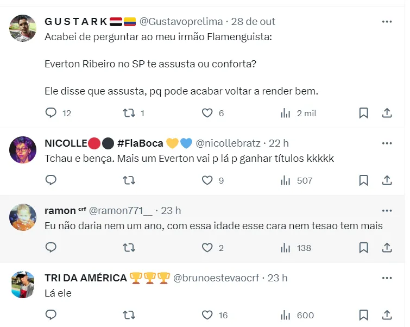Retweet GUSTARK's post about Everton Ribeiro

pyautogui.click(x=129, y=113)
